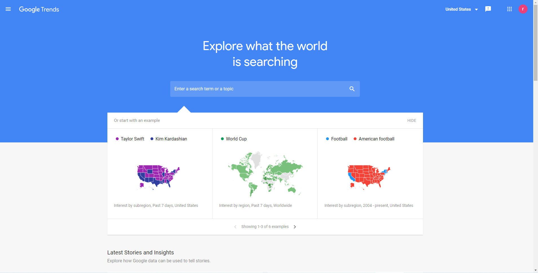This screenshot has width=538, height=273.
Task: Open the hamburger main menu
Action: pyautogui.click(x=8, y=9)
